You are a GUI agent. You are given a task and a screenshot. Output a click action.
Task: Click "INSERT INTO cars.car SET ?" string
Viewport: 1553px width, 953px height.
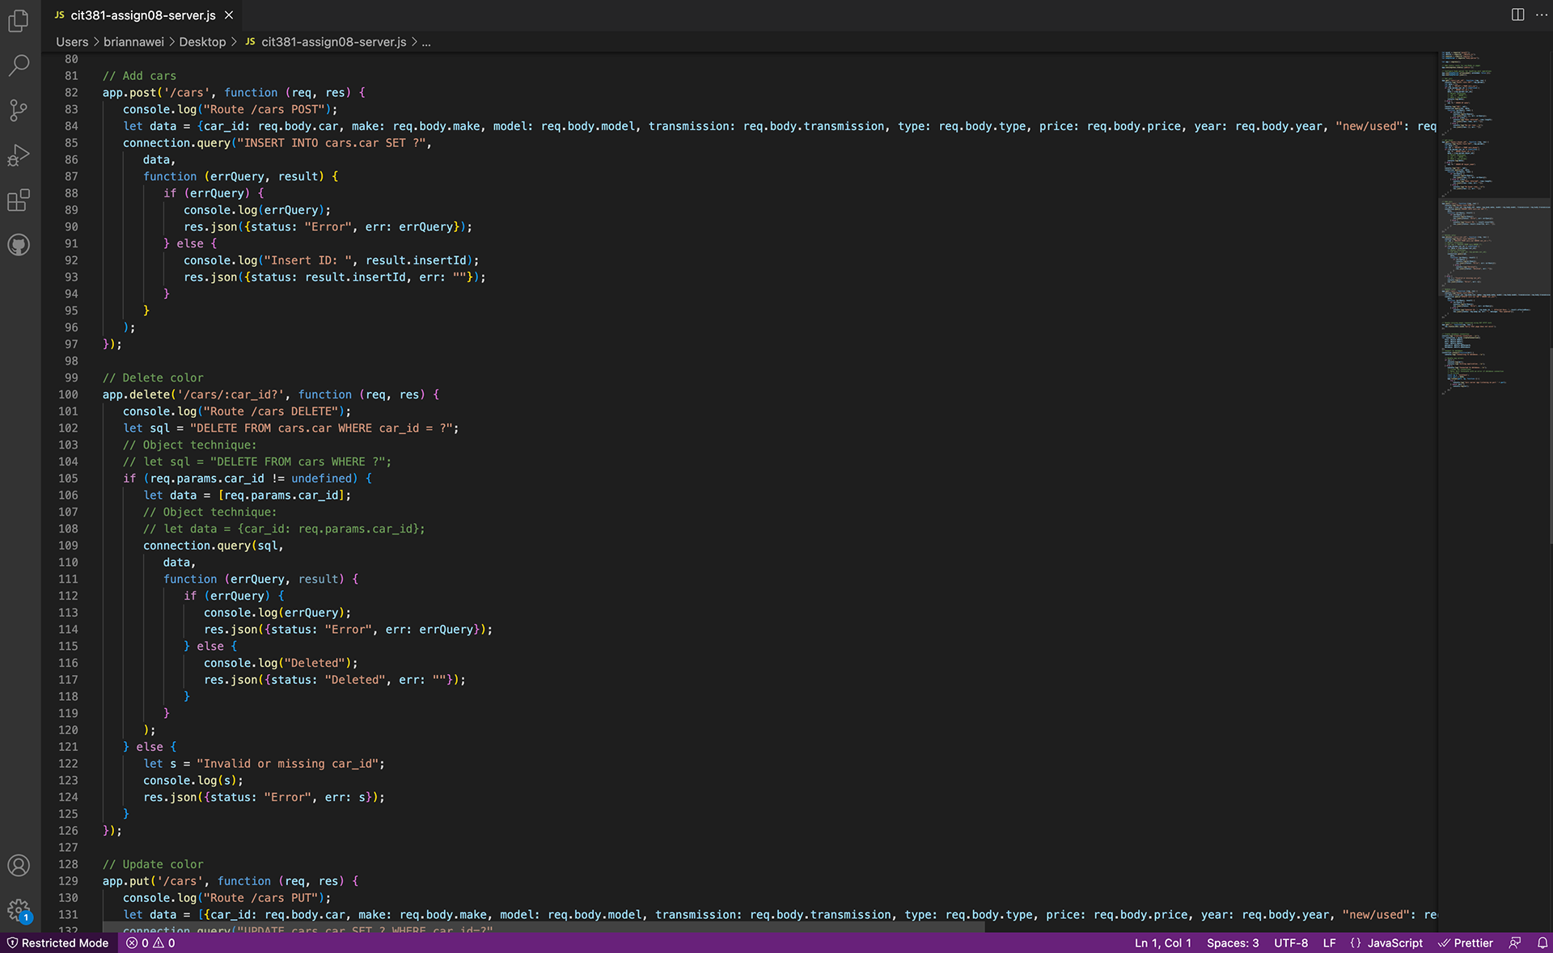(331, 143)
